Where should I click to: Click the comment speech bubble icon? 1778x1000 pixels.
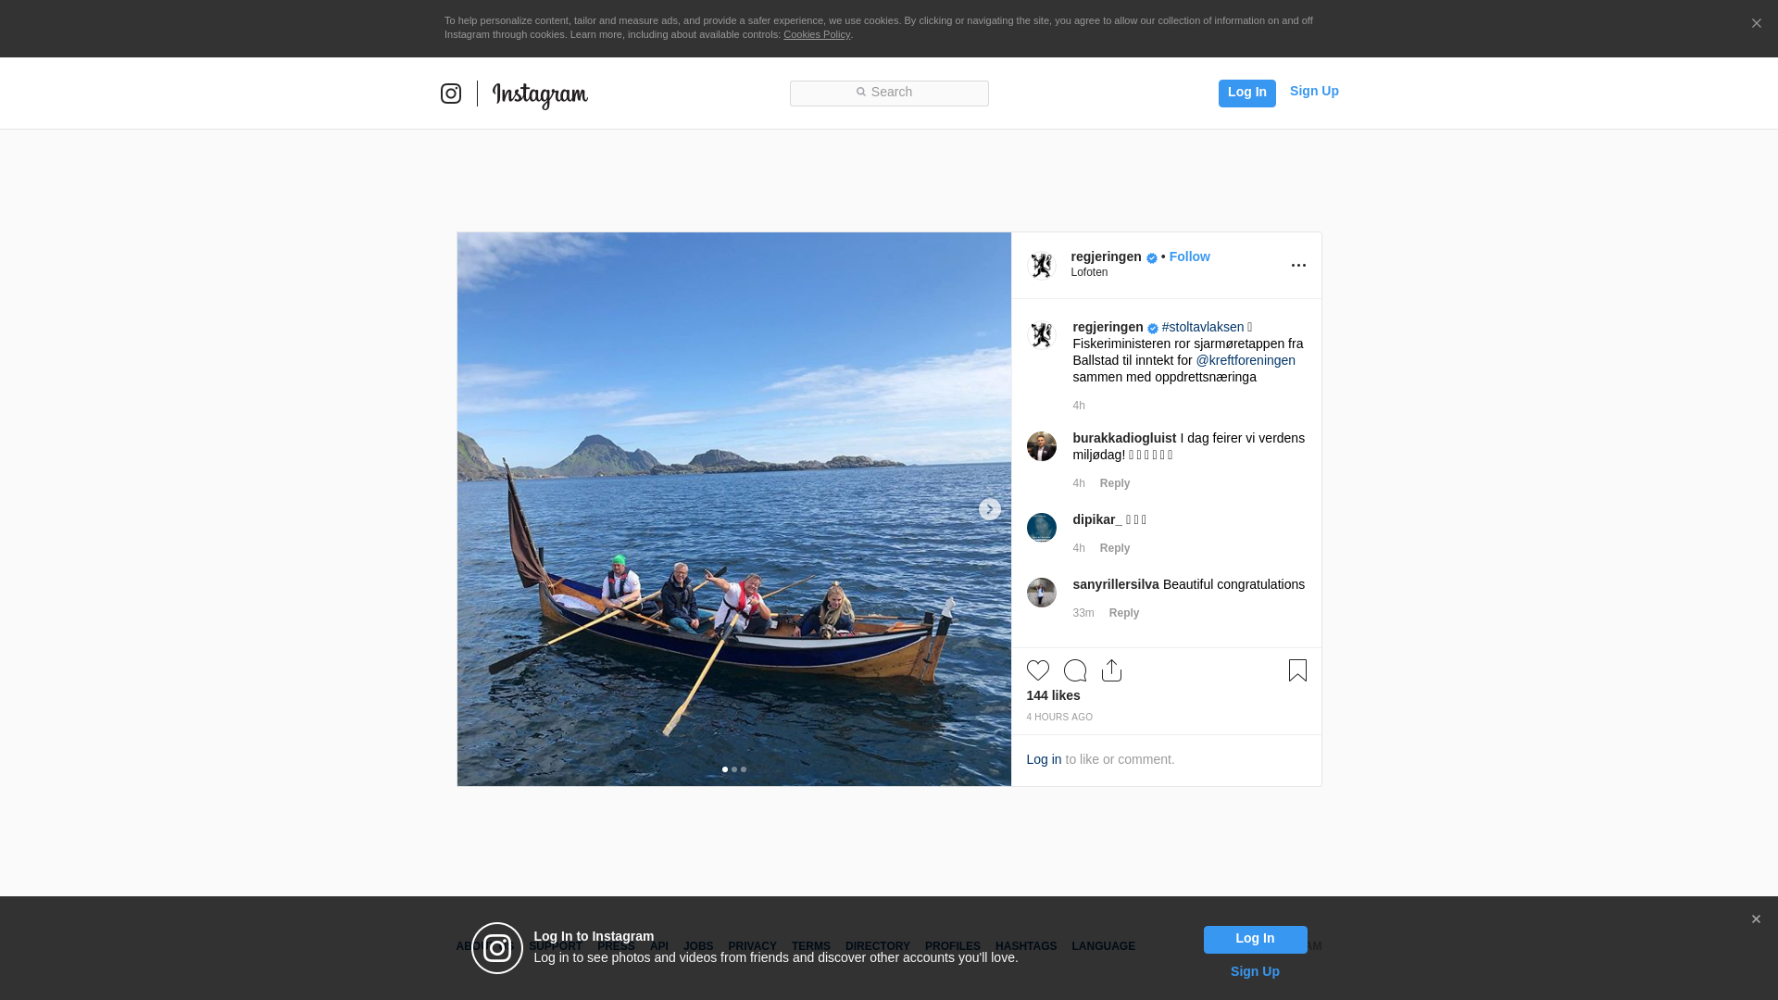pyautogui.click(x=1075, y=670)
